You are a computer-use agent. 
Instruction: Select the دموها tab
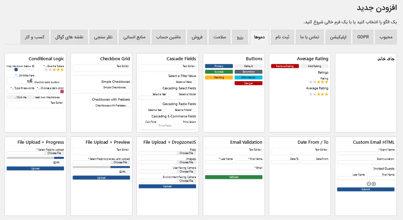coord(259,37)
